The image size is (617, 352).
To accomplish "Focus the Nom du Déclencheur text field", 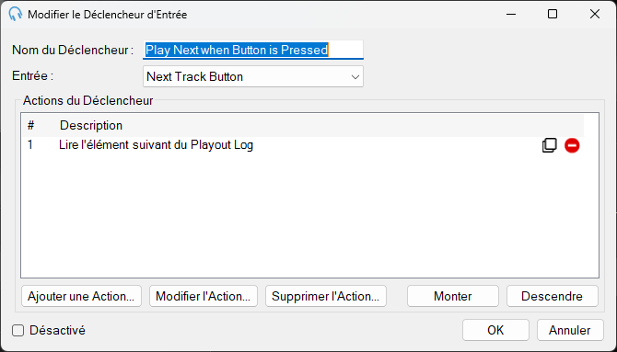I will coord(253,50).
